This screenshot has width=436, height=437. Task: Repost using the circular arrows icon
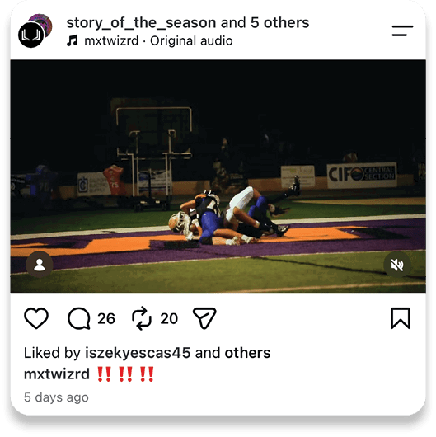pyautogui.click(x=142, y=318)
